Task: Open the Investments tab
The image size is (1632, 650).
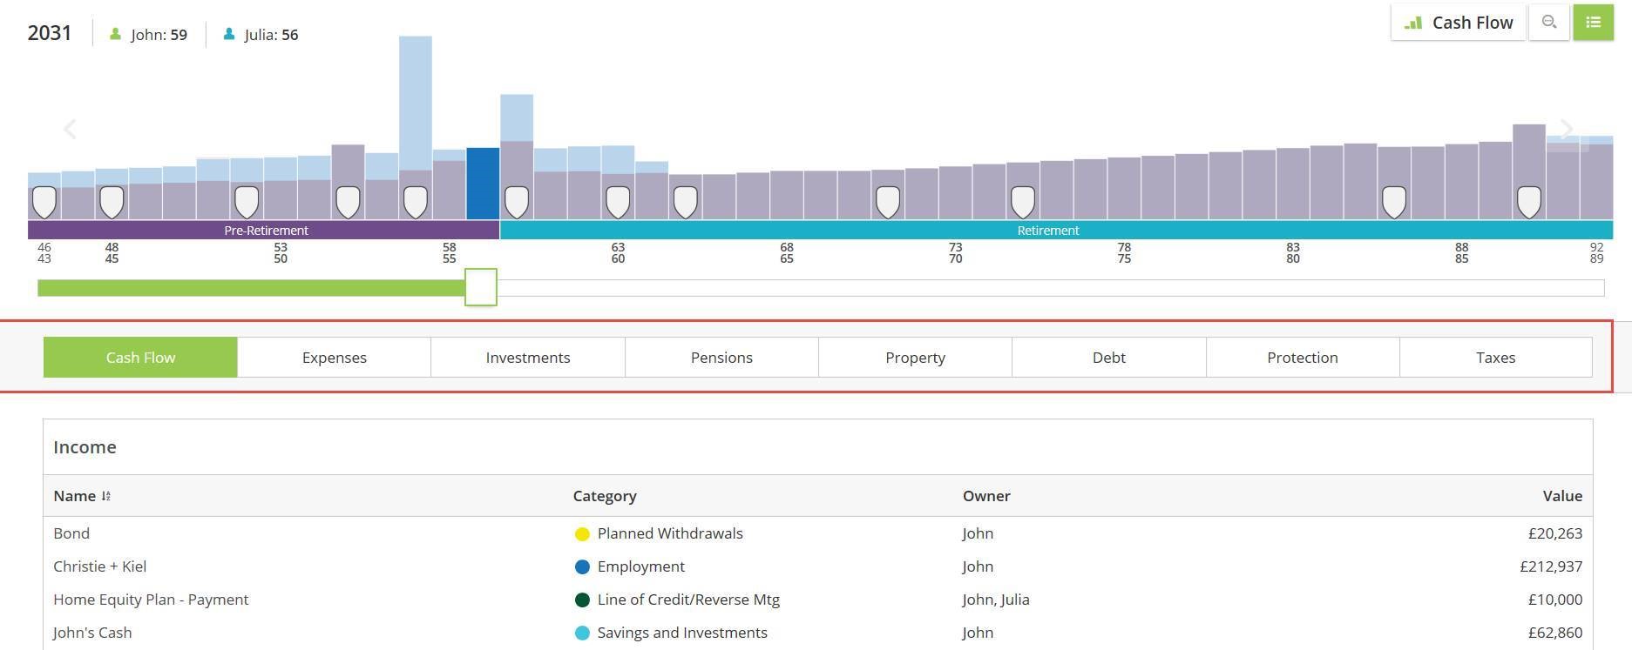Action: click(527, 358)
